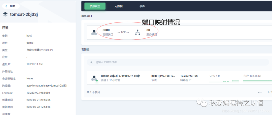
Task: Open the 元数据 tab
Action: coord(118,6)
